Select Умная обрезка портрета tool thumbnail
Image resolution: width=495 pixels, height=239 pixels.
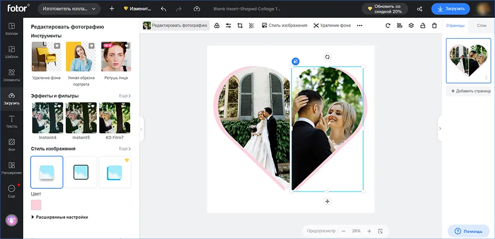click(81, 56)
